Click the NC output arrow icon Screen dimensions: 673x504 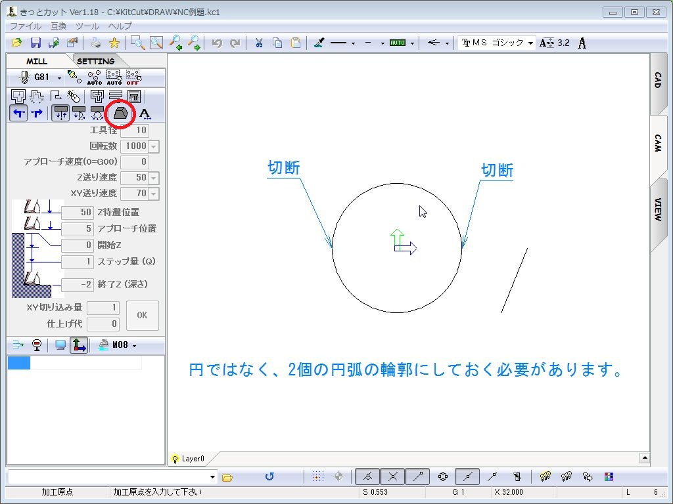tap(18, 345)
